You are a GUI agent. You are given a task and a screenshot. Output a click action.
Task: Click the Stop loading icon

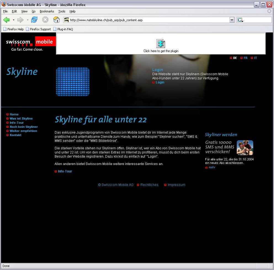click(45, 20)
